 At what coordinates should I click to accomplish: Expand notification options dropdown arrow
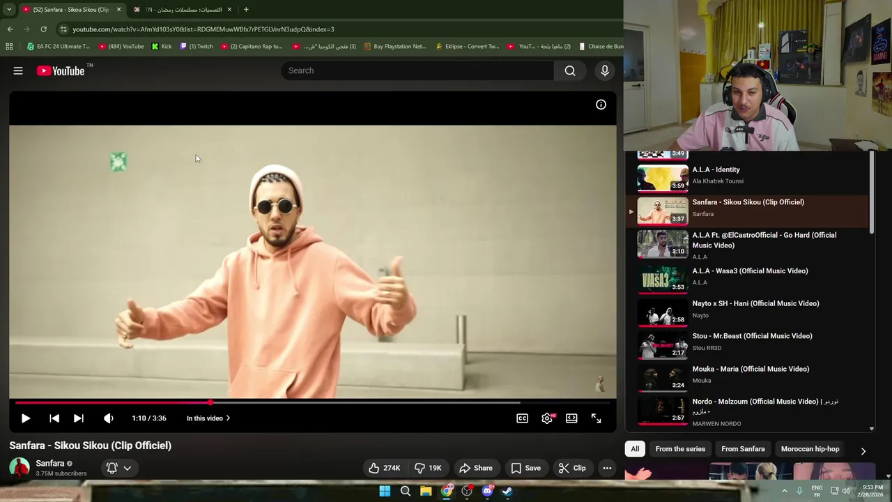(128, 468)
